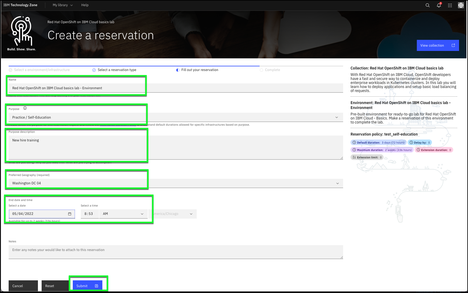The width and height of the screenshot is (468, 293).
Task: Click the Cancel button
Action: click(x=23, y=286)
